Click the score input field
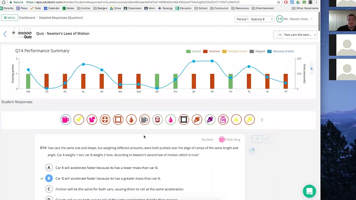This screenshot has height=200, width=356. pos(257,139)
